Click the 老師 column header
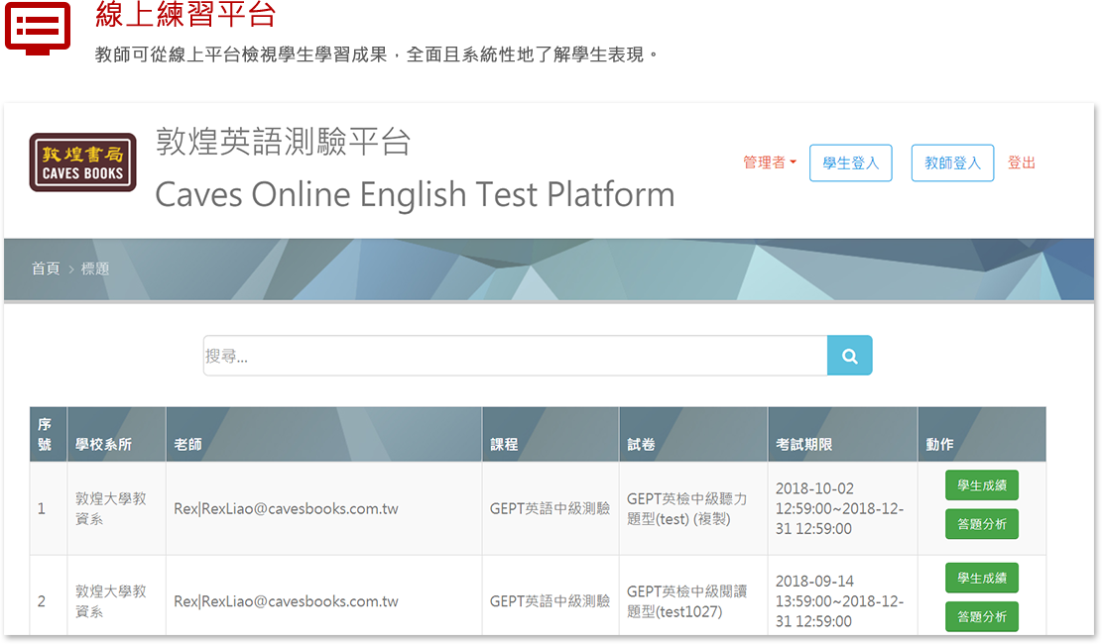The width and height of the screenshot is (1102, 644). coord(324,434)
